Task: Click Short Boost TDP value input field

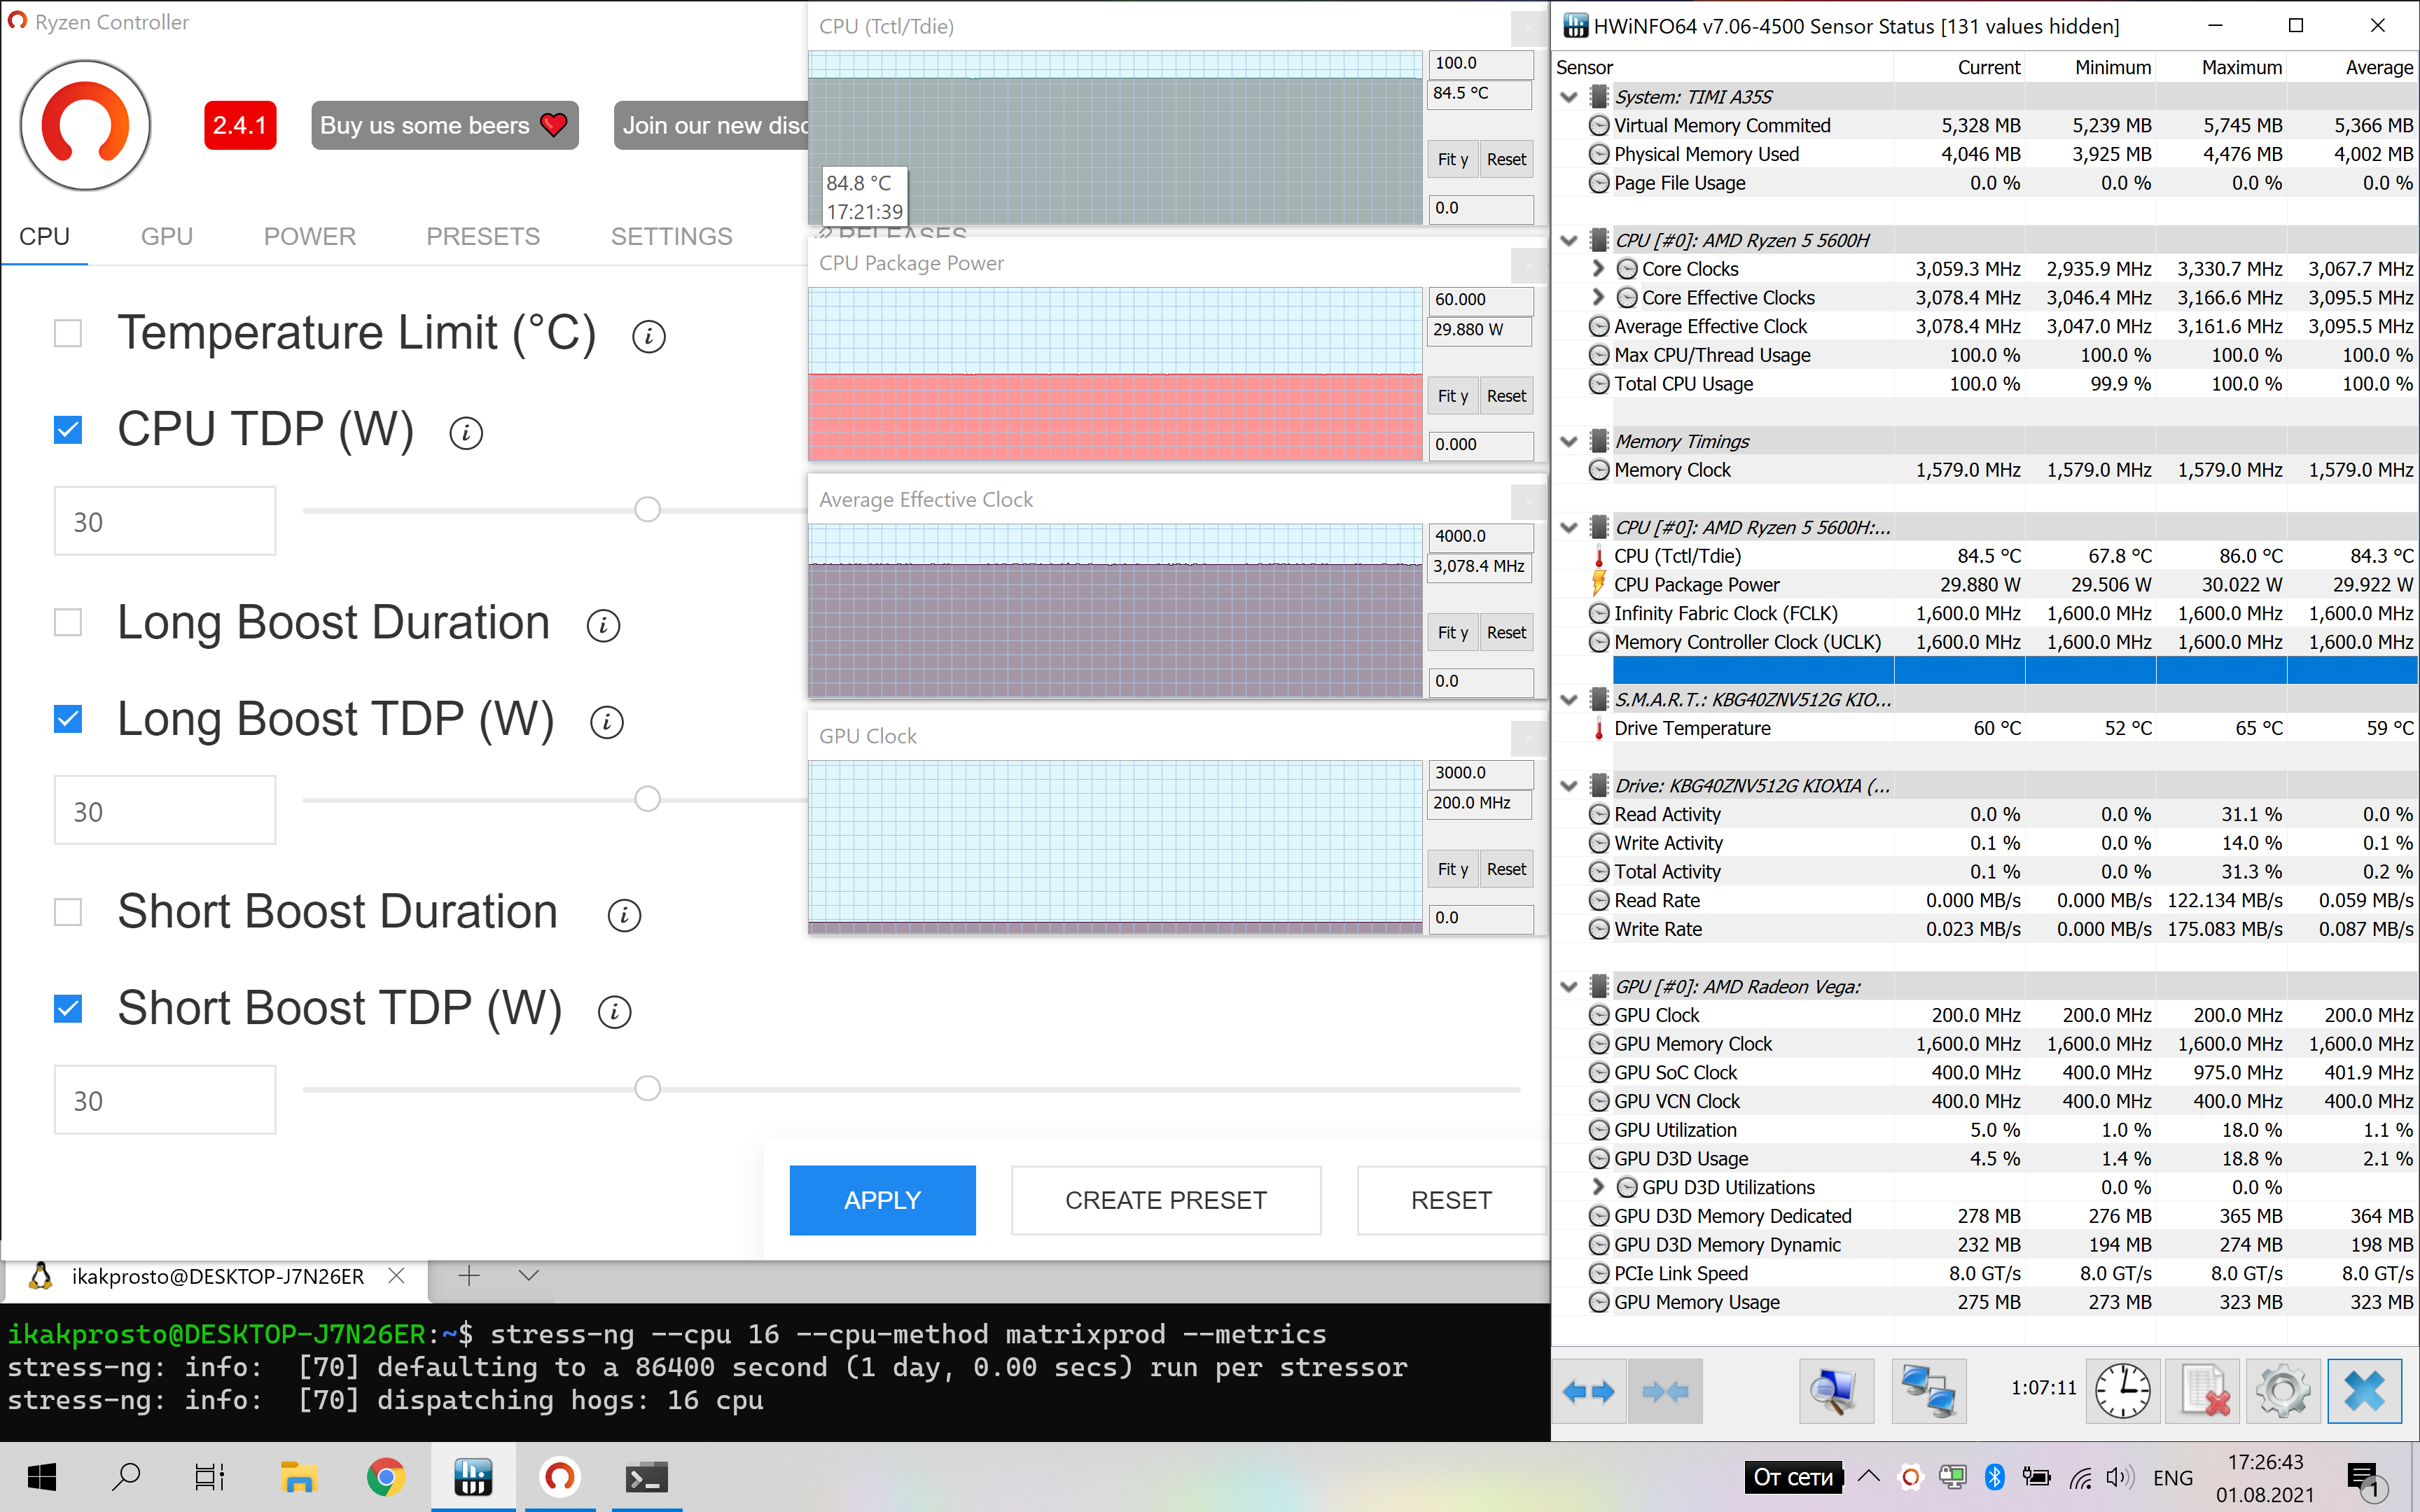Action: (165, 1100)
